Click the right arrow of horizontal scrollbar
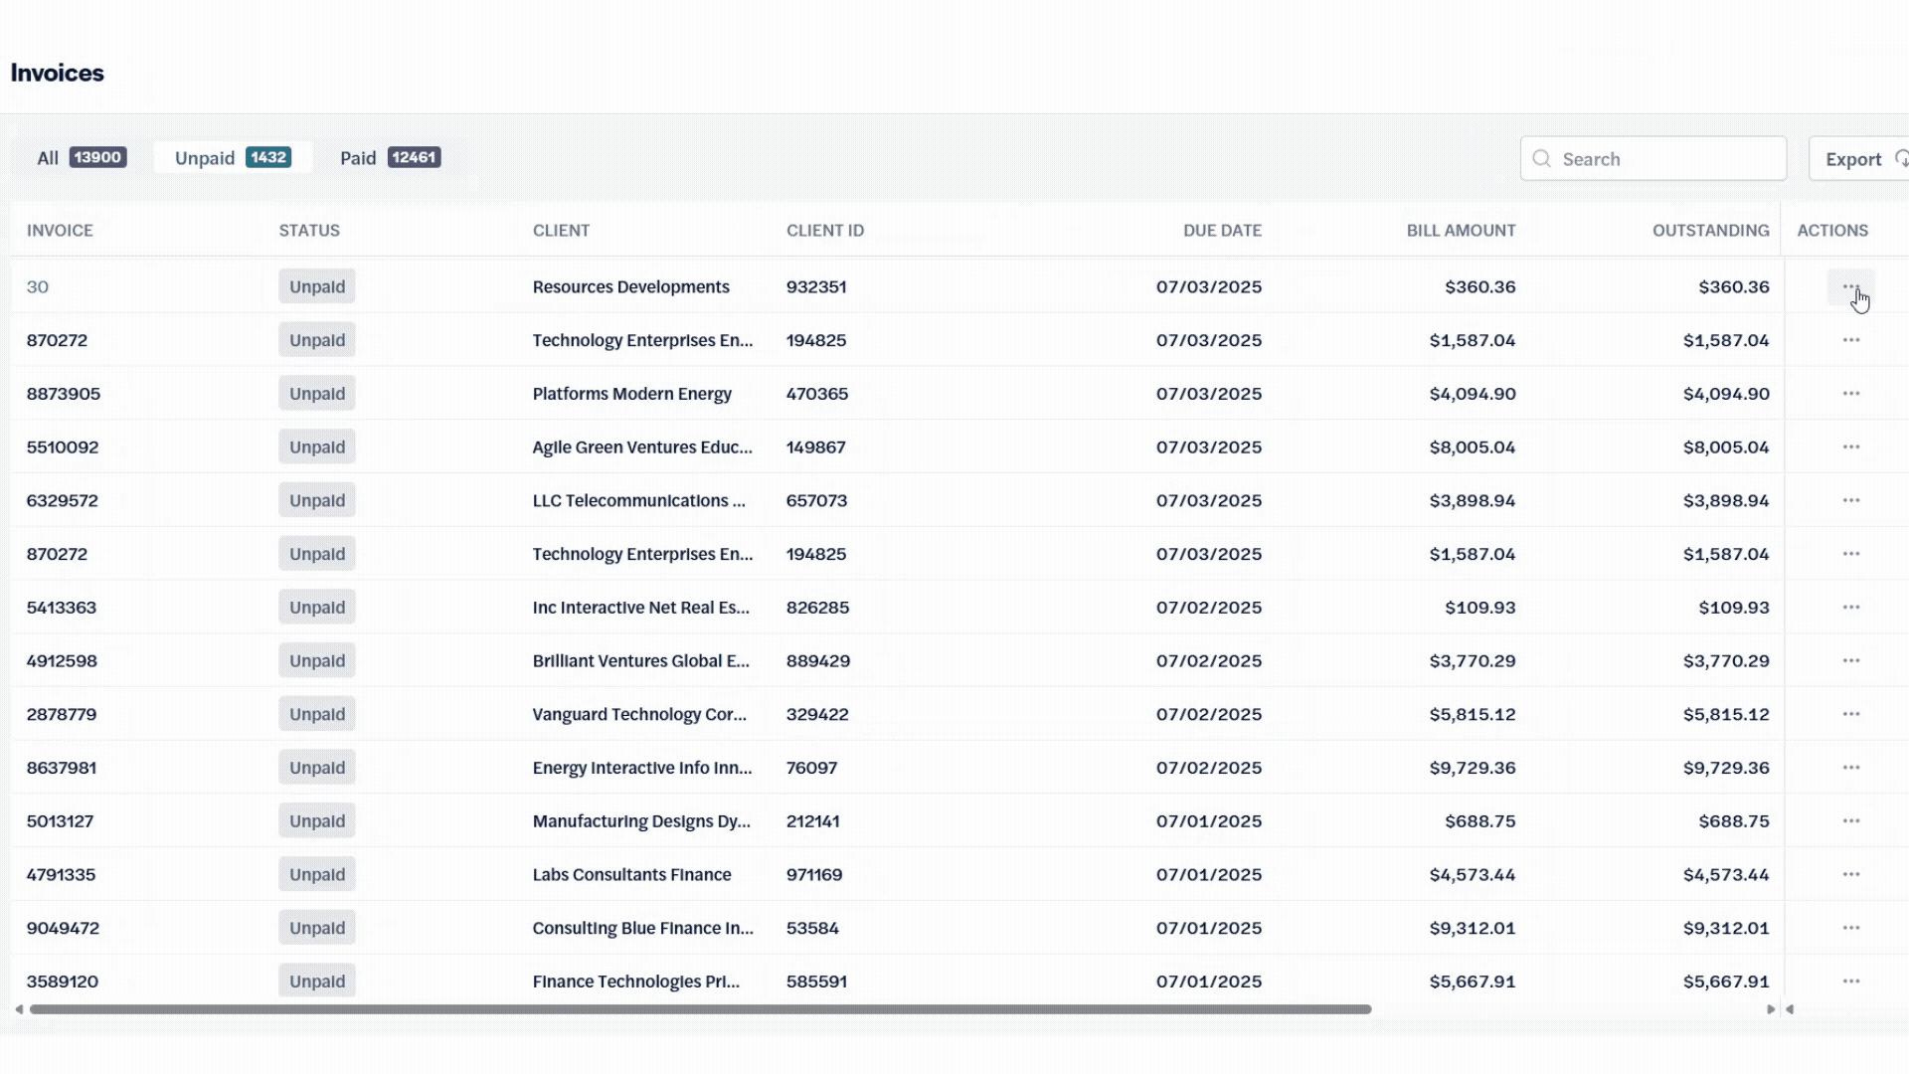The image size is (1909, 1074). coord(1771,1009)
